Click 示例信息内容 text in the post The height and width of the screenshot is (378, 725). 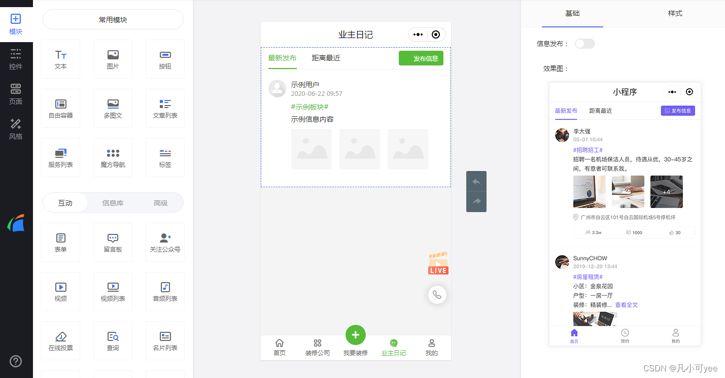(x=312, y=120)
